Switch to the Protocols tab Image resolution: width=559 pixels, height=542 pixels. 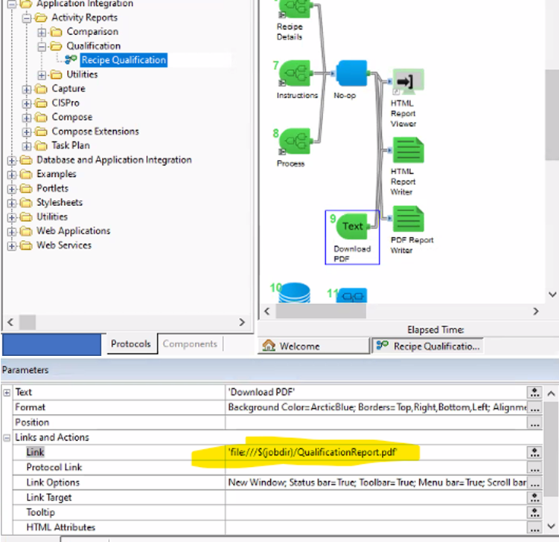(131, 344)
